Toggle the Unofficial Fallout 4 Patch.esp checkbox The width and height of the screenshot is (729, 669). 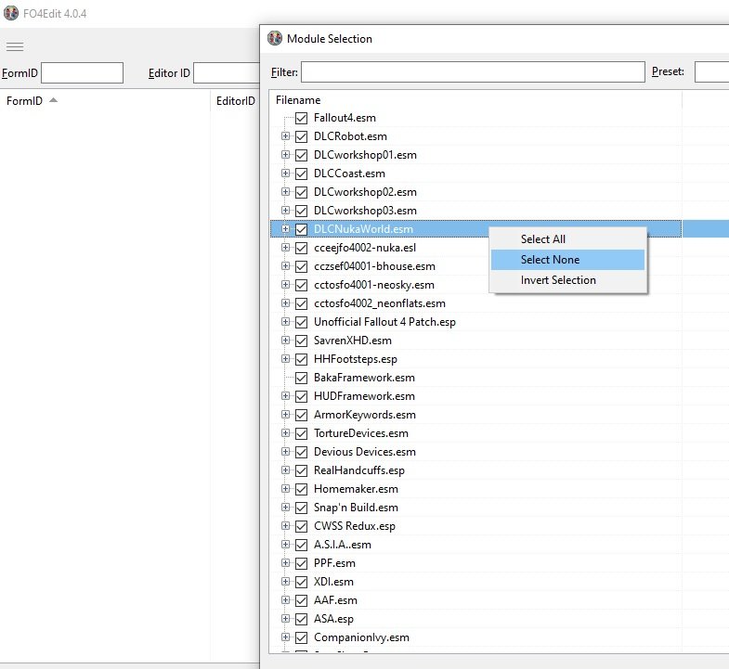pos(301,322)
